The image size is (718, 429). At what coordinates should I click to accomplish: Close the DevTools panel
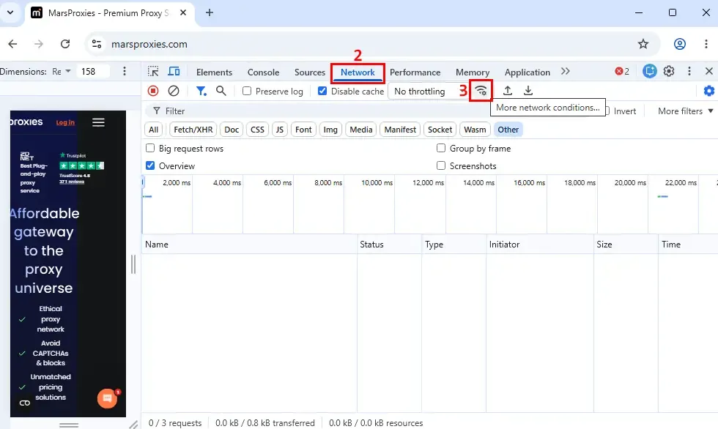(x=709, y=71)
